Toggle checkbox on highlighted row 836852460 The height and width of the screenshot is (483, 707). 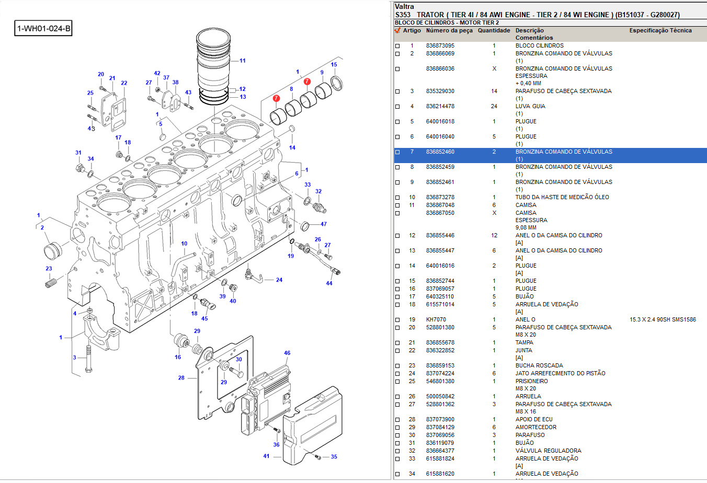pyautogui.click(x=397, y=152)
